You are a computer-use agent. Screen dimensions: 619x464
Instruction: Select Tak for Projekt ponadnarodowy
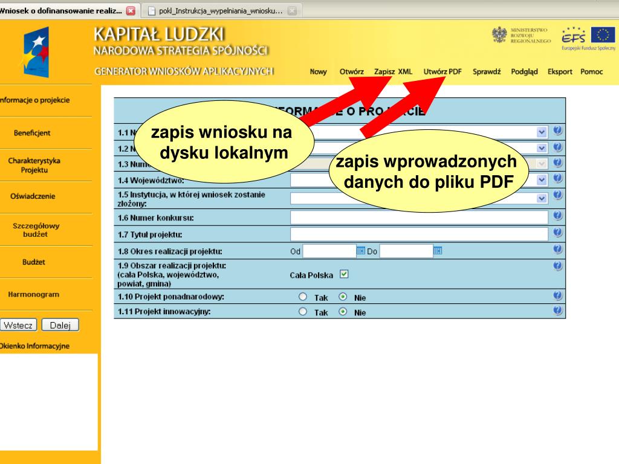303,296
